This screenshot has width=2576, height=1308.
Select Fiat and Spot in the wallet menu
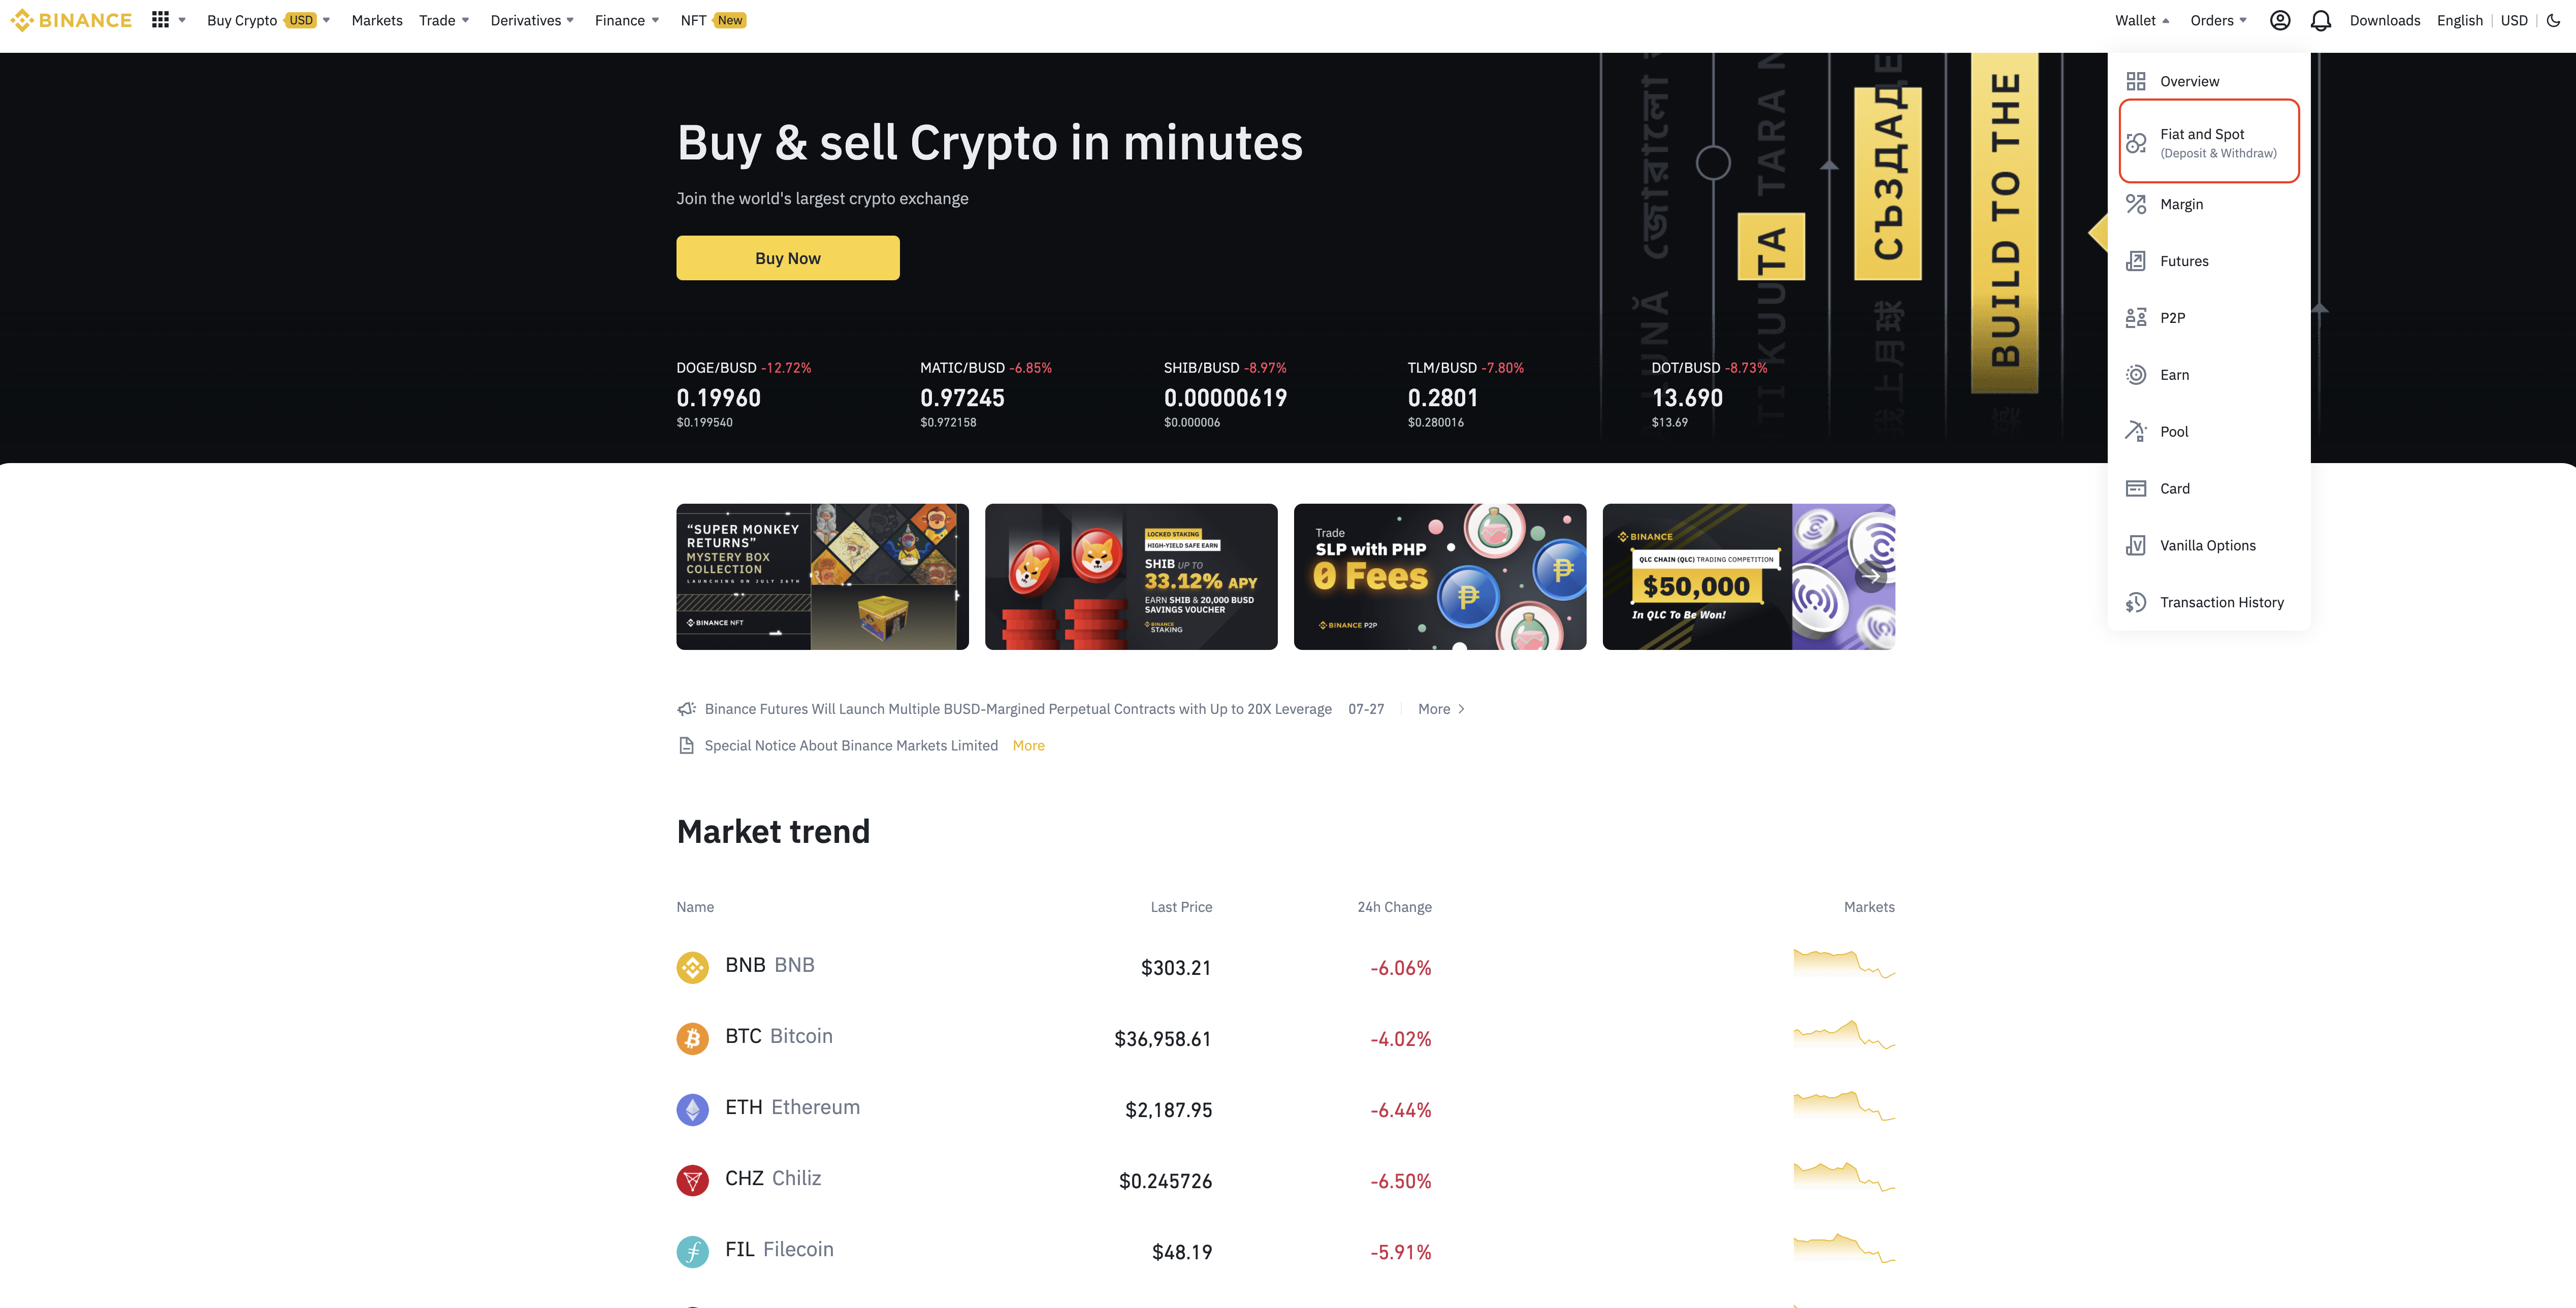pyautogui.click(x=2202, y=141)
